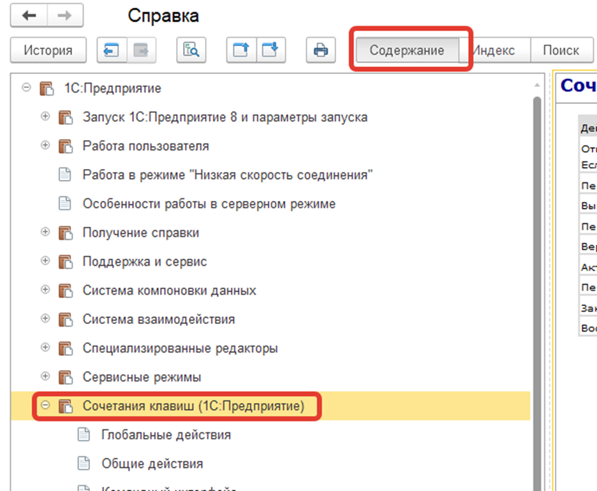Click book icon beside Поддержка и сервис
597x491 pixels.
66,261
